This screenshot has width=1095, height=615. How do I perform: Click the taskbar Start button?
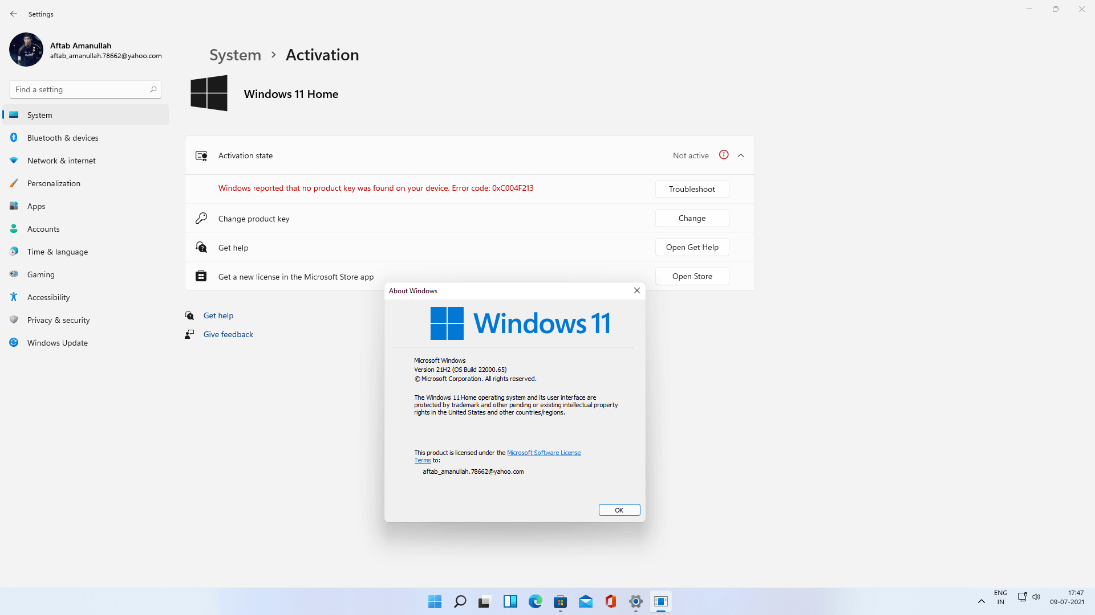pyautogui.click(x=435, y=601)
